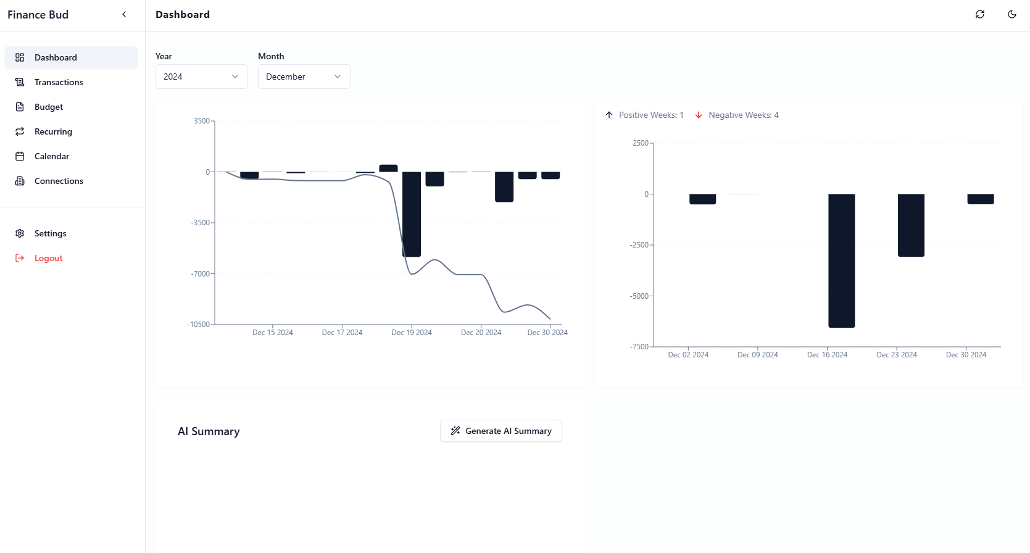Select the Recurring menu item
1030x553 pixels.
71,131
